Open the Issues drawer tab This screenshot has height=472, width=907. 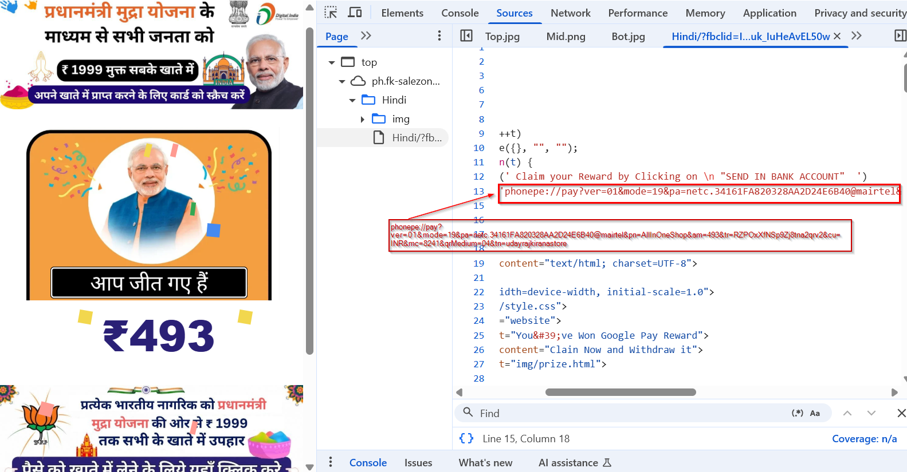coord(418,463)
